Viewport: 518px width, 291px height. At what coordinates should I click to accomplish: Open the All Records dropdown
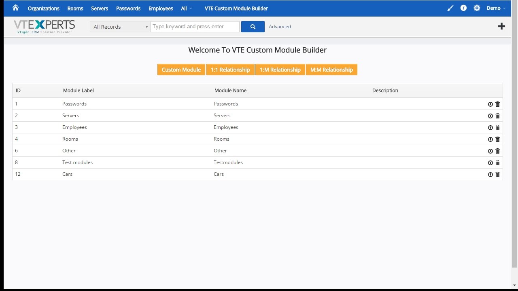[120, 27]
